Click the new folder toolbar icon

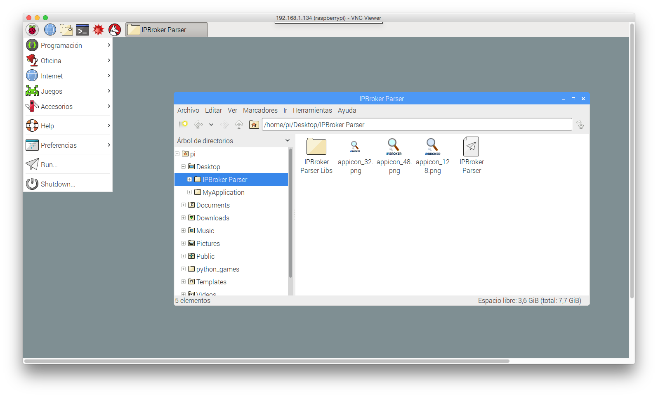click(184, 124)
